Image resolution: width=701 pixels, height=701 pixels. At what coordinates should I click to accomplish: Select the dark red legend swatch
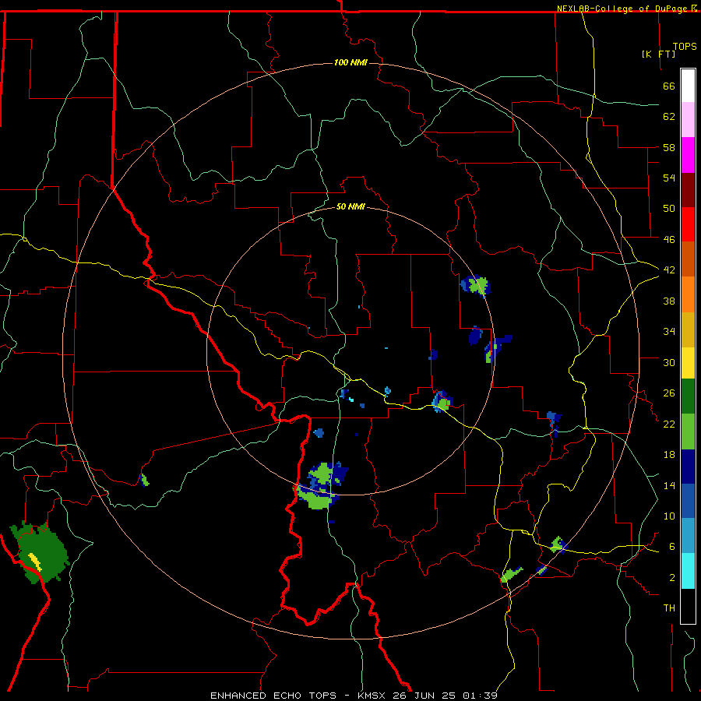pyautogui.click(x=688, y=190)
